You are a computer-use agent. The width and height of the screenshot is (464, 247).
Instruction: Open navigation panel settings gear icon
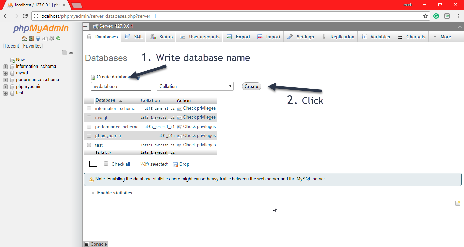click(x=52, y=38)
